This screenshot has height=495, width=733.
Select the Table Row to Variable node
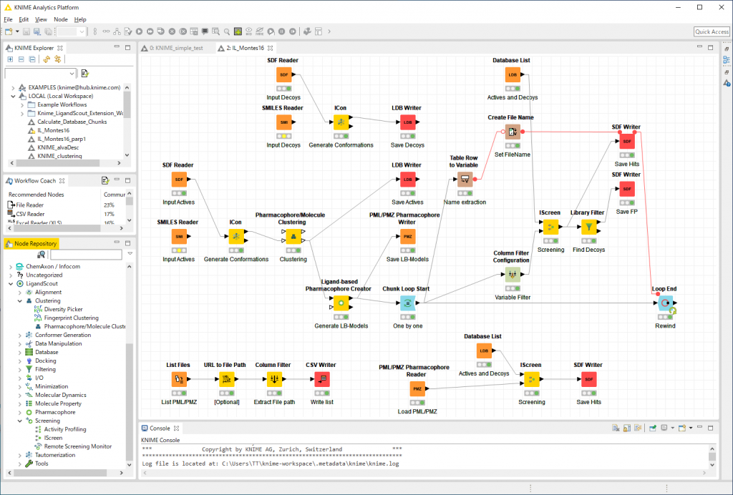coord(465,180)
